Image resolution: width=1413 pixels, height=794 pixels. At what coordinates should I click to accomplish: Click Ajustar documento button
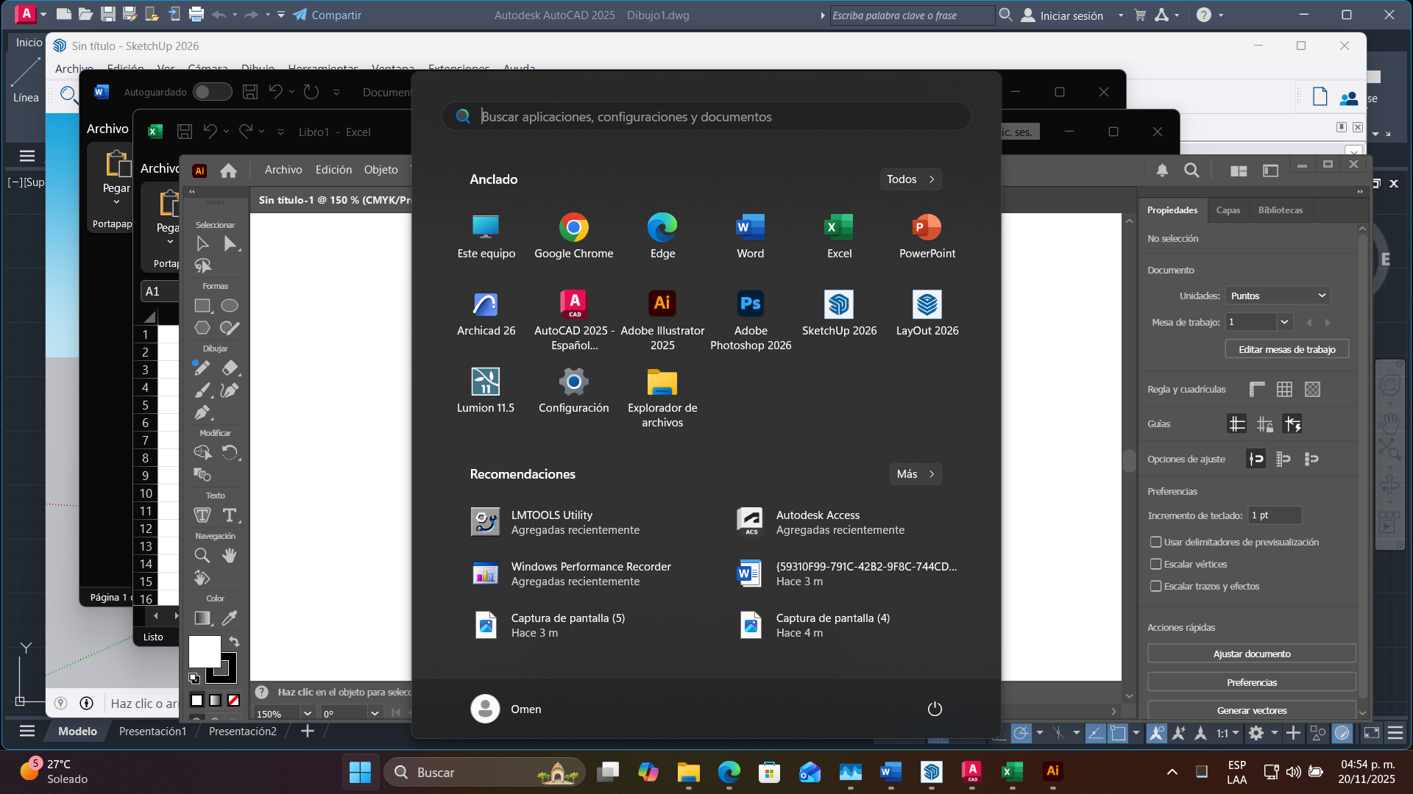pos(1251,654)
